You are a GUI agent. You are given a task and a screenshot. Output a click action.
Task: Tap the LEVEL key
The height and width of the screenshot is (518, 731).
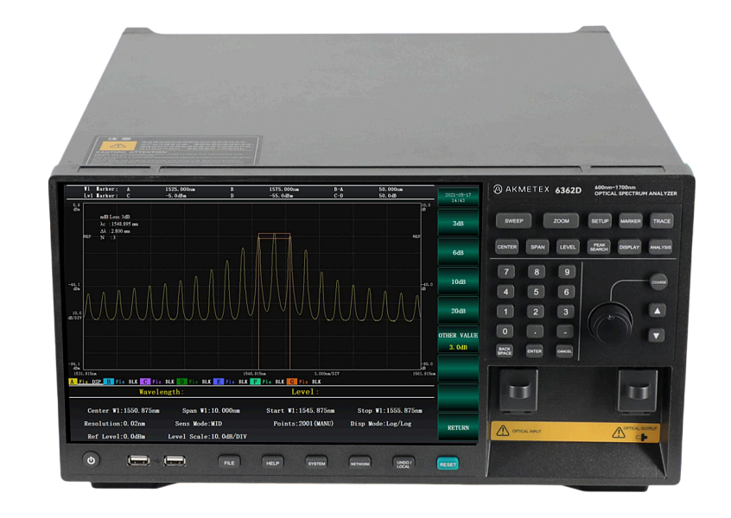pyautogui.click(x=568, y=247)
